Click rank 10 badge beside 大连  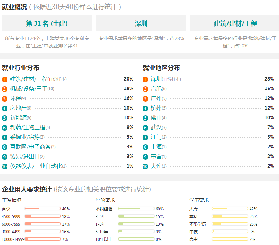(x=145, y=167)
